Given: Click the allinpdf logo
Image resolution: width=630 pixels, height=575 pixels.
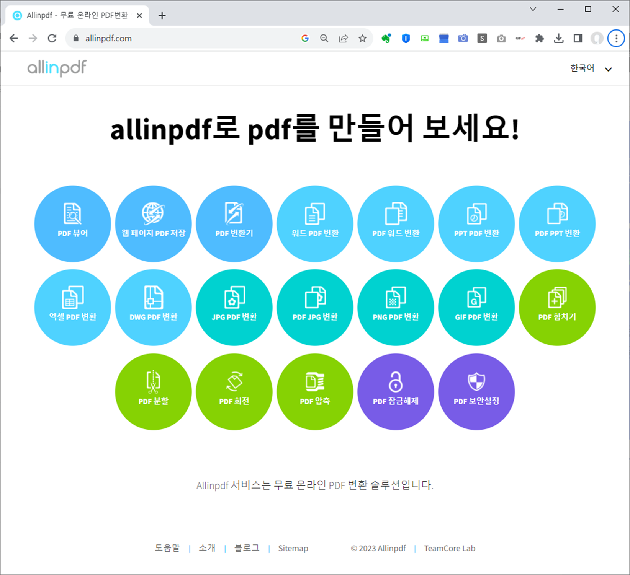Looking at the screenshot, I should (57, 68).
